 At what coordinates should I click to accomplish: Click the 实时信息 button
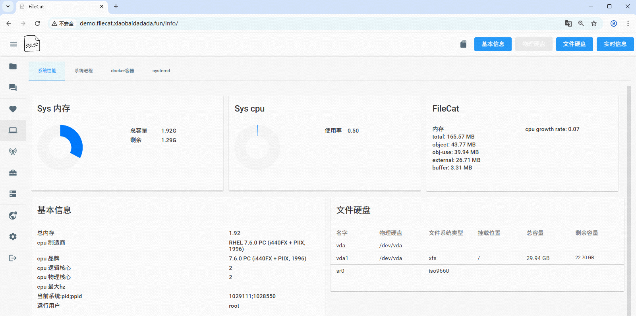tap(615, 44)
